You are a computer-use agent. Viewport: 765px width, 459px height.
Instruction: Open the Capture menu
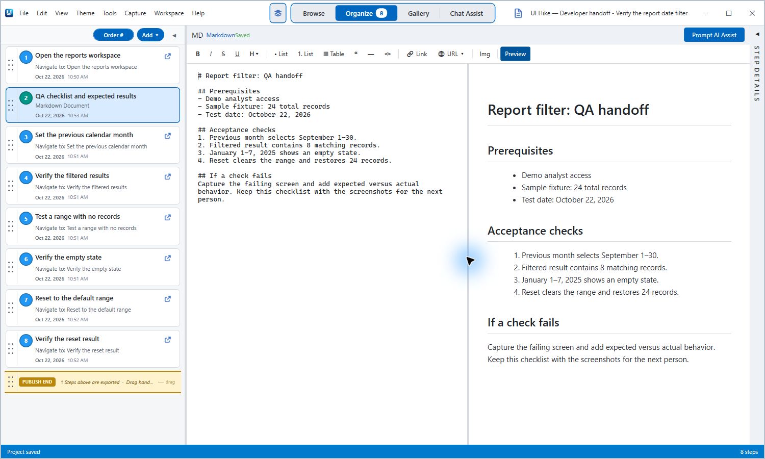135,13
